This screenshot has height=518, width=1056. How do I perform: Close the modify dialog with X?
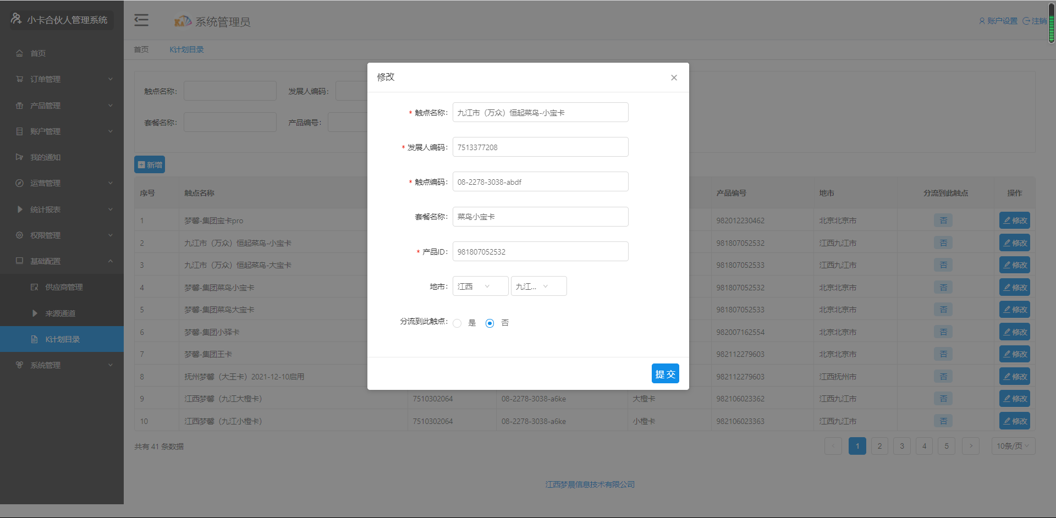[x=674, y=78]
